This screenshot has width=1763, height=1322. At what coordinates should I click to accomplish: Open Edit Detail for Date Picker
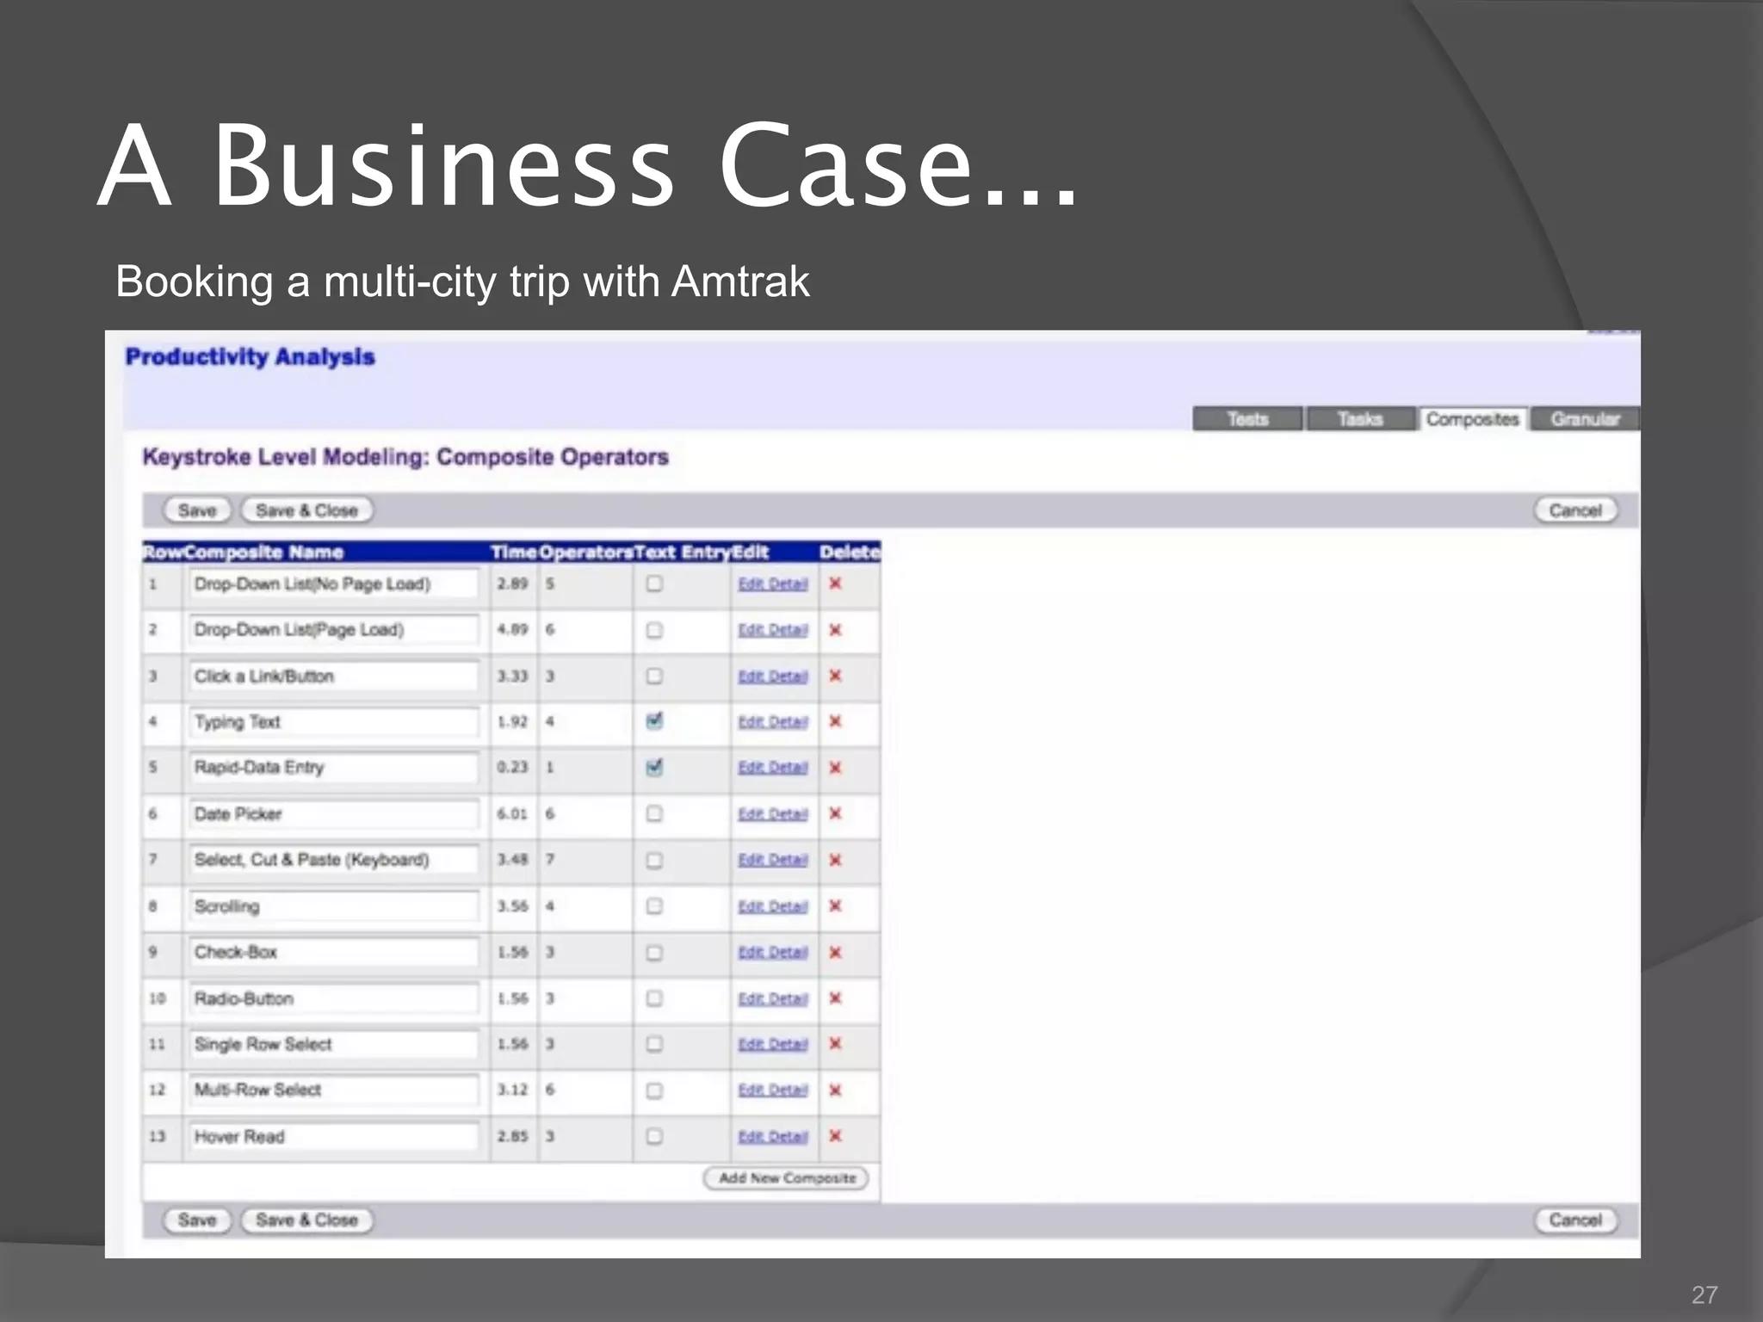[x=772, y=813]
